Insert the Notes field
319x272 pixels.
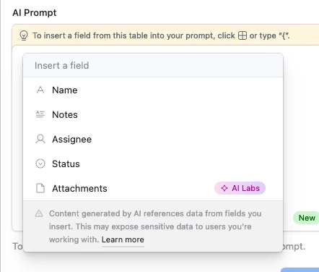click(153, 114)
